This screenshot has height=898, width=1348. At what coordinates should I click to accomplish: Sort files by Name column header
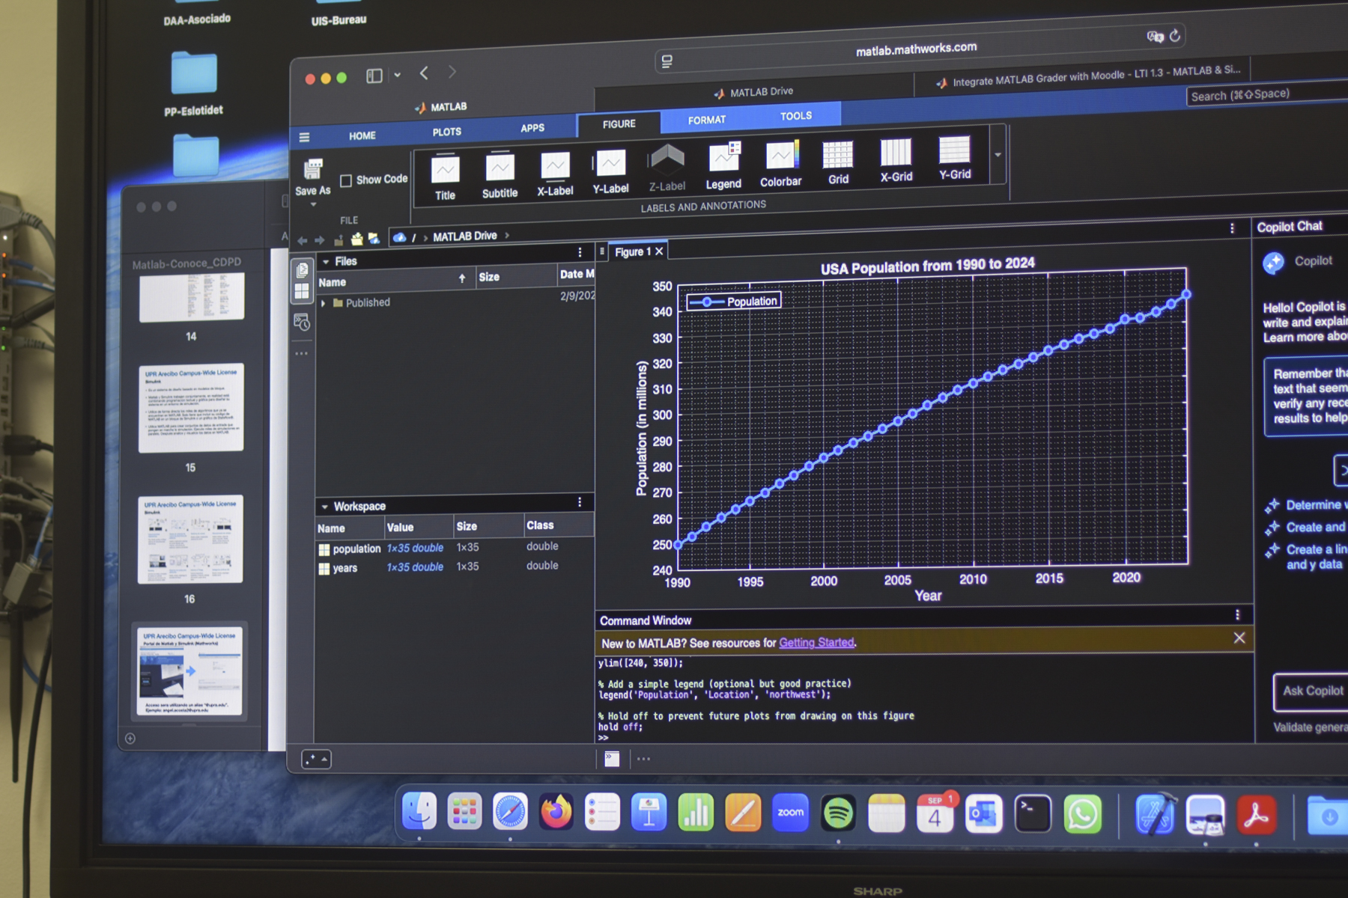pos(395,281)
